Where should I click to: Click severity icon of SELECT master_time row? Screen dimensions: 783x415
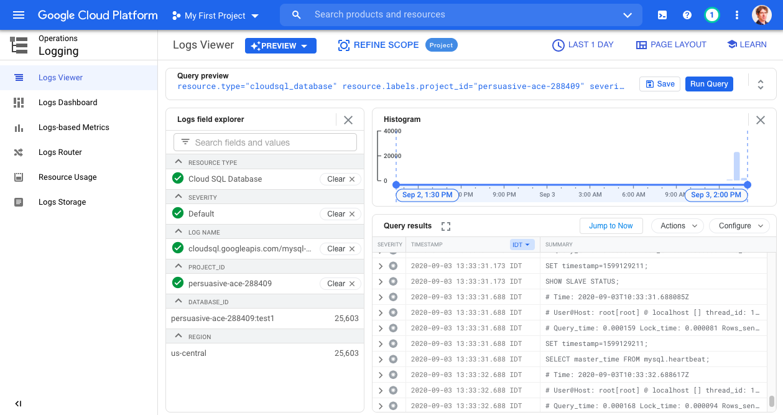[x=393, y=359]
